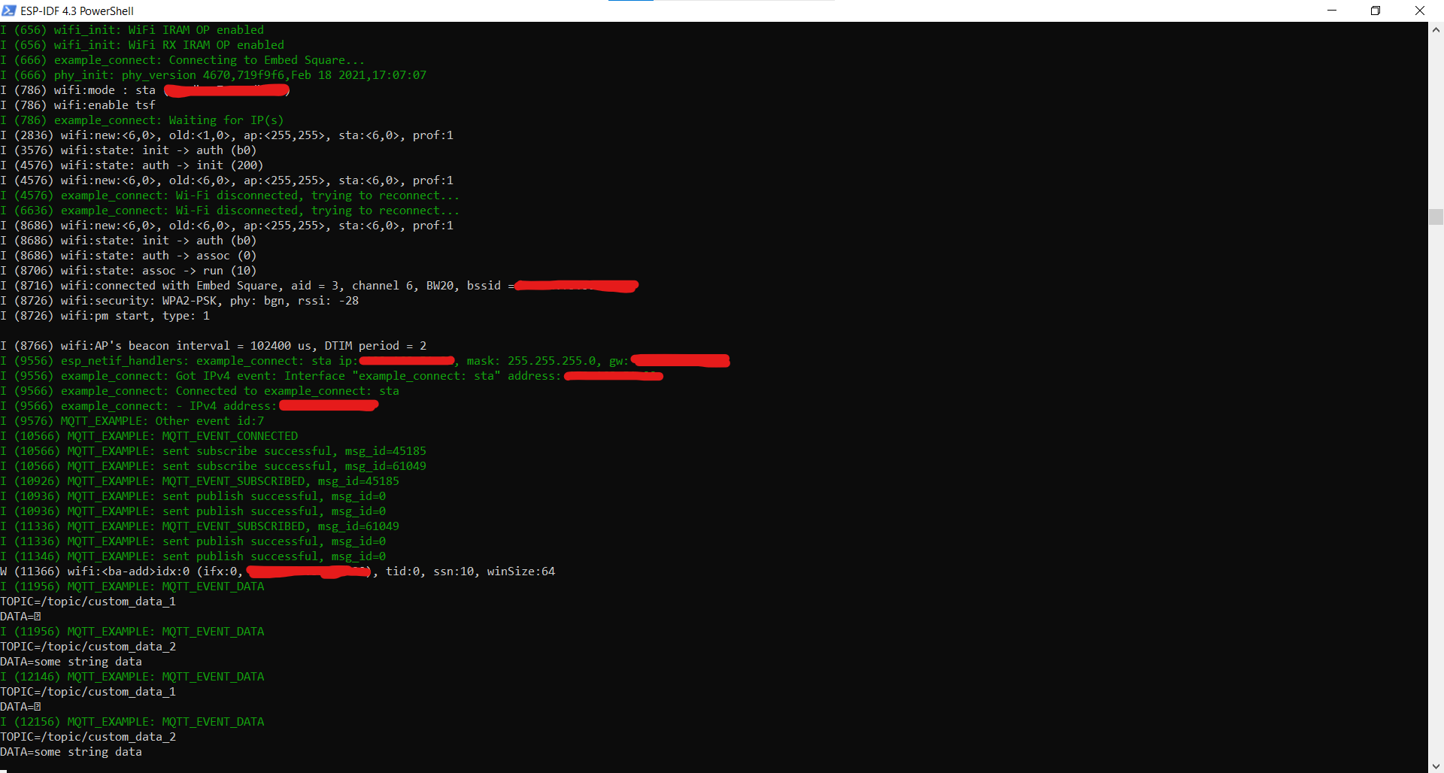Screen dimensions: 1444x773
Task: Click 'mask: 255.255.255.0' text
Action: (532, 361)
